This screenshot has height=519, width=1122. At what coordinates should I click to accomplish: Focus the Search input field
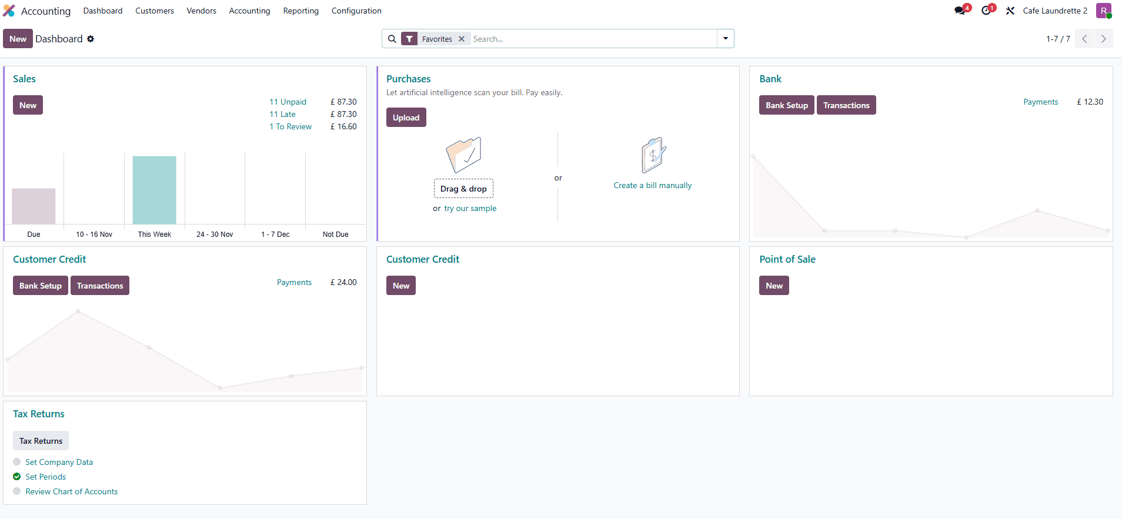[x=593, y=39]
